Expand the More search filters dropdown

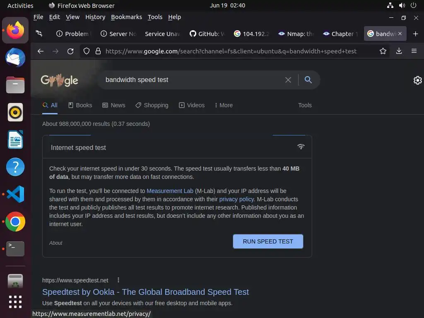pyautogui.click(x=224, y=105)
